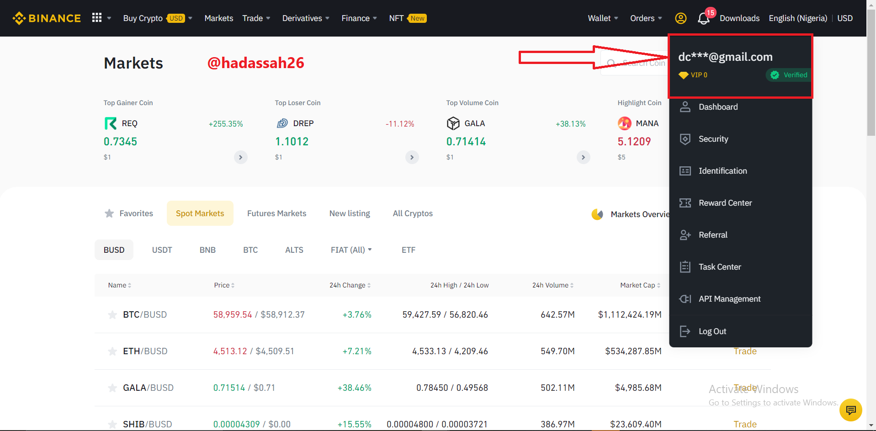Screen dimensions: 876x431
Task: Open Top Loser DREP arrow button
Action: pyautogui.click(x=412, y=157)
